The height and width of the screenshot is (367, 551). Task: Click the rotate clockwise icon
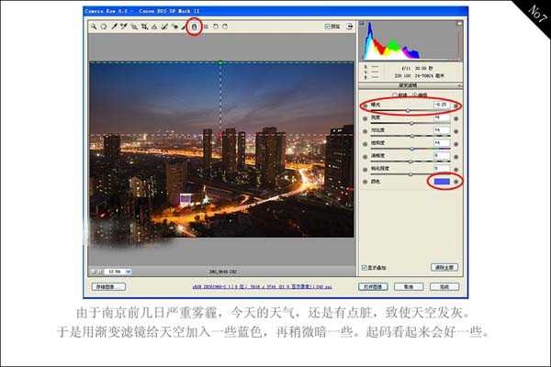coord(226,27)
